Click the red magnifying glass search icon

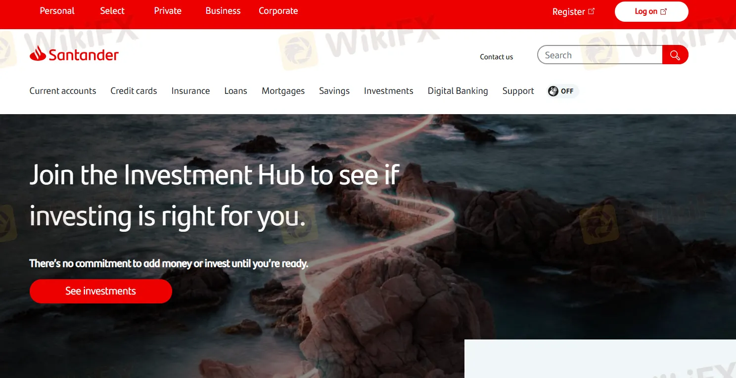pos(675,55)
